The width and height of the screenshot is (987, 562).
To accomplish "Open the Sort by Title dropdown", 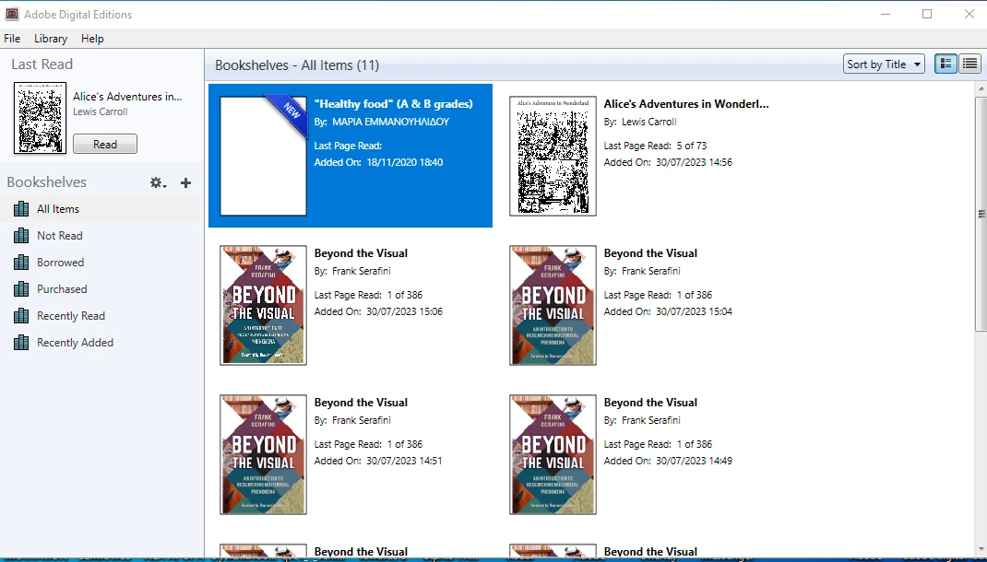I will [x=884, y=64].
